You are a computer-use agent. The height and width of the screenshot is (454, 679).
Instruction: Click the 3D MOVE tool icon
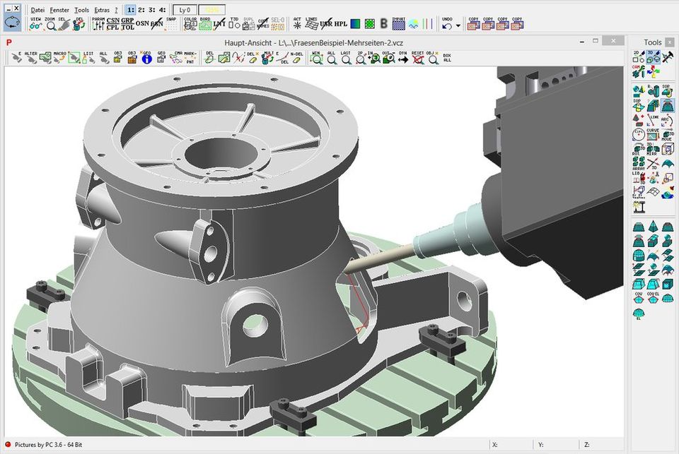667,134
